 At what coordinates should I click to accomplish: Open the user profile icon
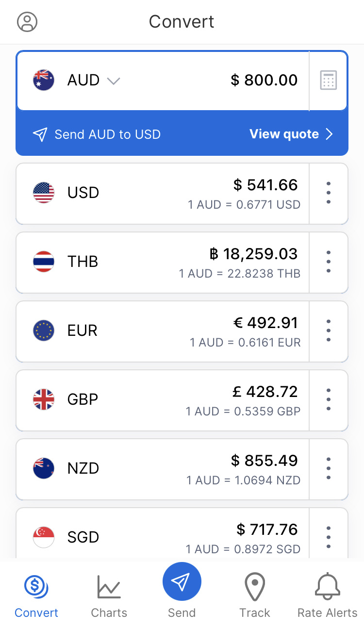[27, 22]
